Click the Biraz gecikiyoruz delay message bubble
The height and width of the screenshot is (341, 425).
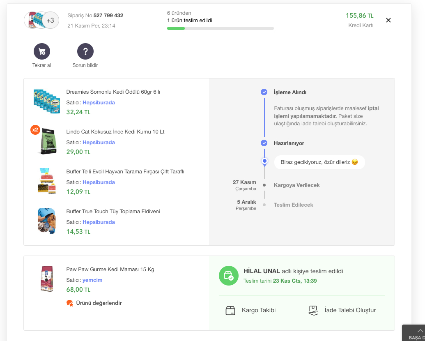click(319, 162)
